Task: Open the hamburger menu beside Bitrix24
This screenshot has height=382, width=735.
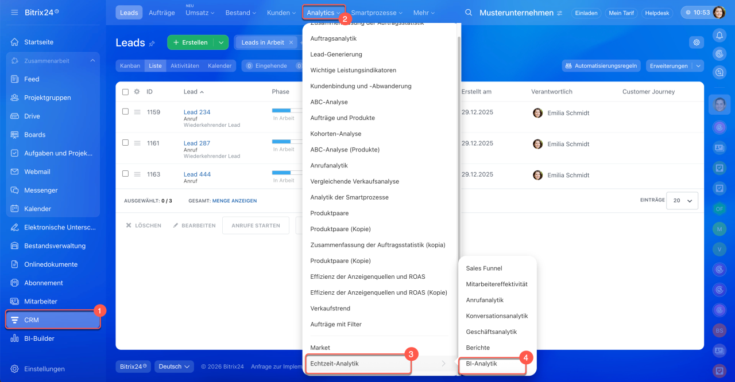Action: pos(14,13)
